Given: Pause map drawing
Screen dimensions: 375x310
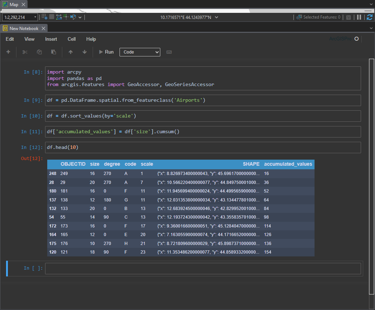Looking at the screenshot, I should [359, 17].
